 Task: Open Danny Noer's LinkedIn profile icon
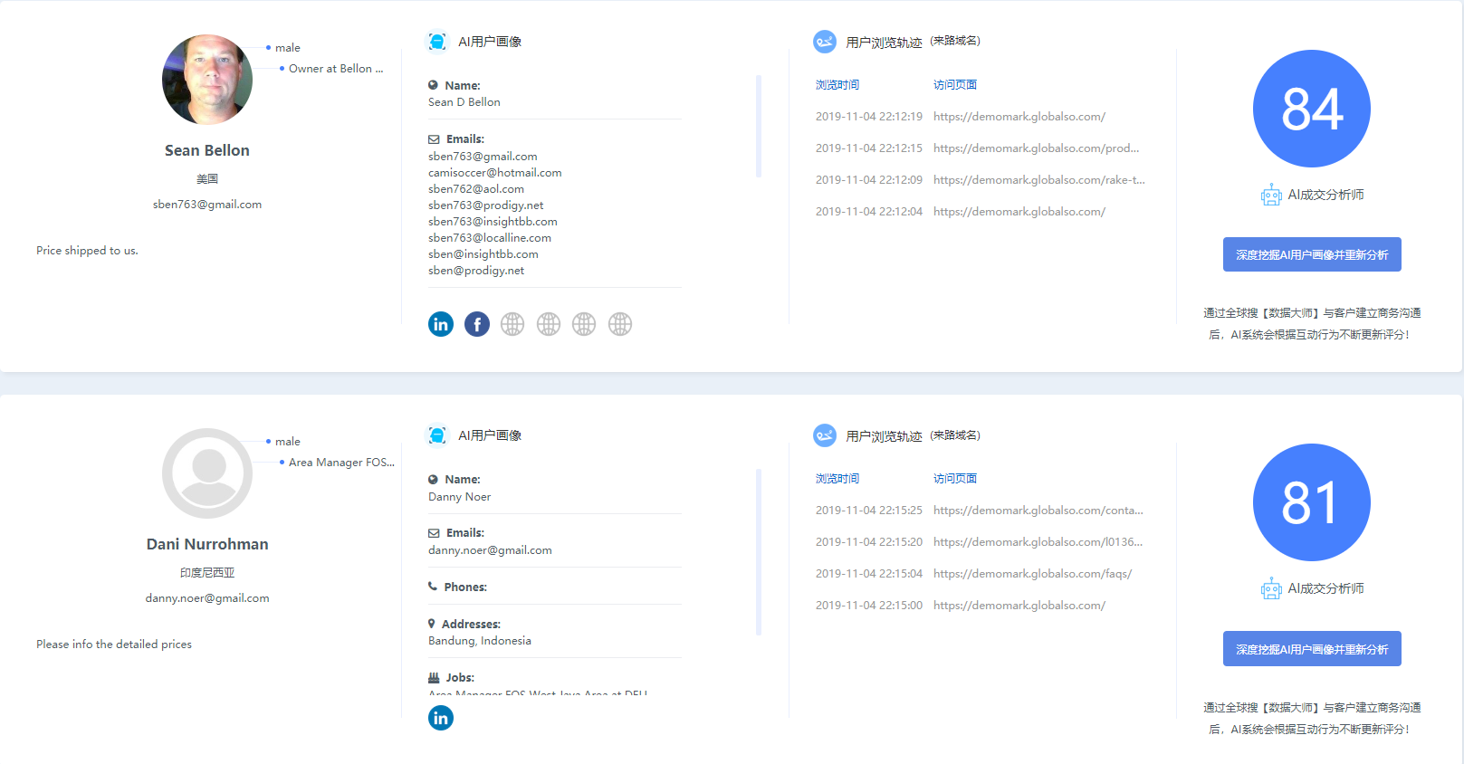[441, 718]
